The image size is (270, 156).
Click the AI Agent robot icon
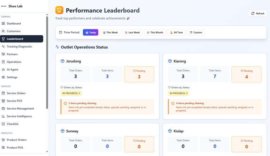(4, 70)
